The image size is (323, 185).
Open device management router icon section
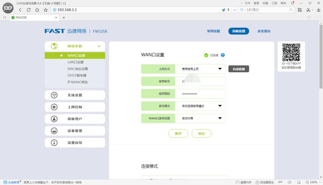click(54, 131)
